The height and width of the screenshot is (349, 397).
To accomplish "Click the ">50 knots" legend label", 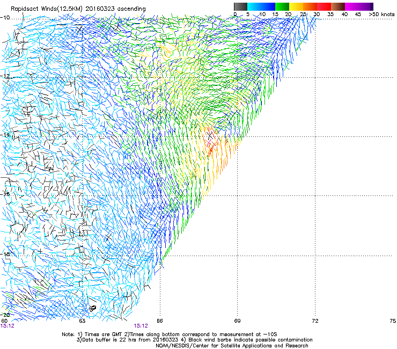I will click(381, 14).
